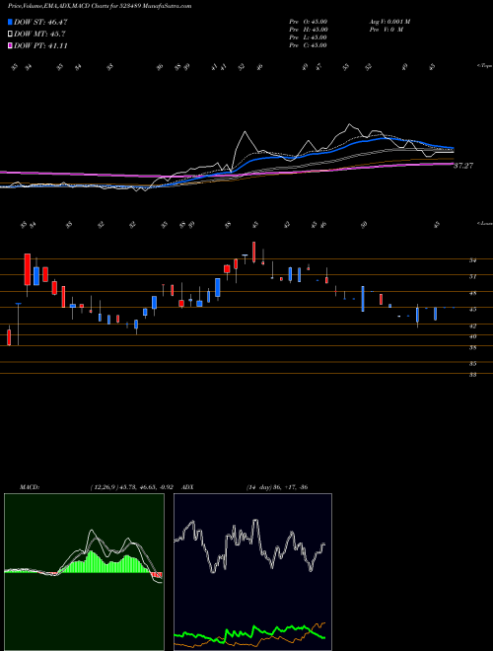
Task: Click the orange ADX line at right end
Action: pos(322,623)
